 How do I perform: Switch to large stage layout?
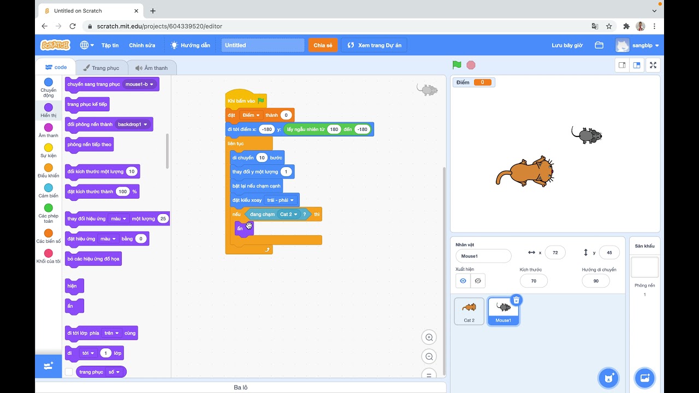click(636, 65)
